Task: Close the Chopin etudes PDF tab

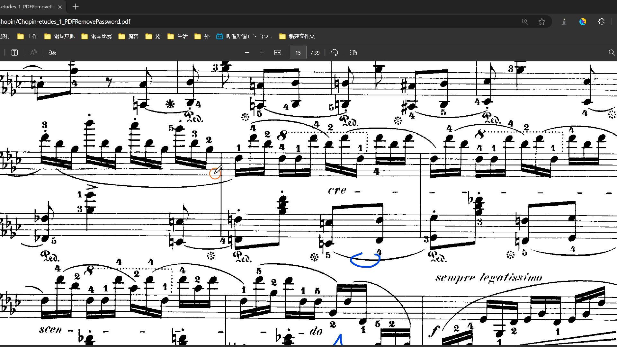Action: pyautogui.click(x=60, y=7)
